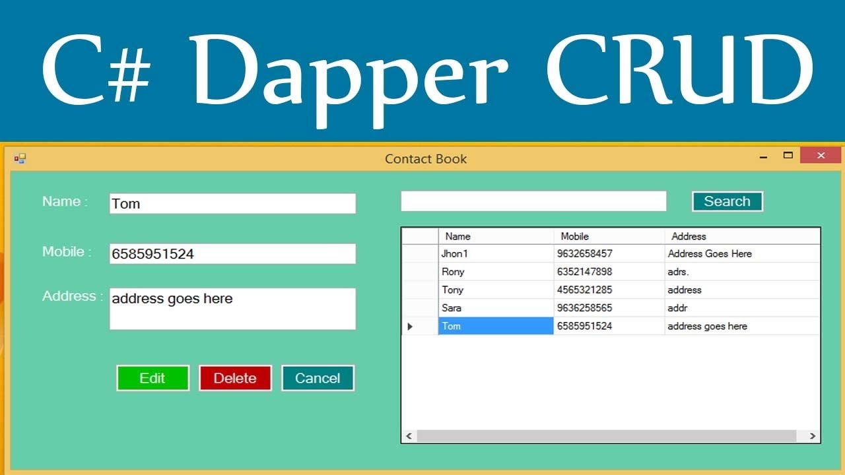The width and height of the screenshot is (845, 475).
Task: Focus the search text box
Action: [x=533, y=201]
